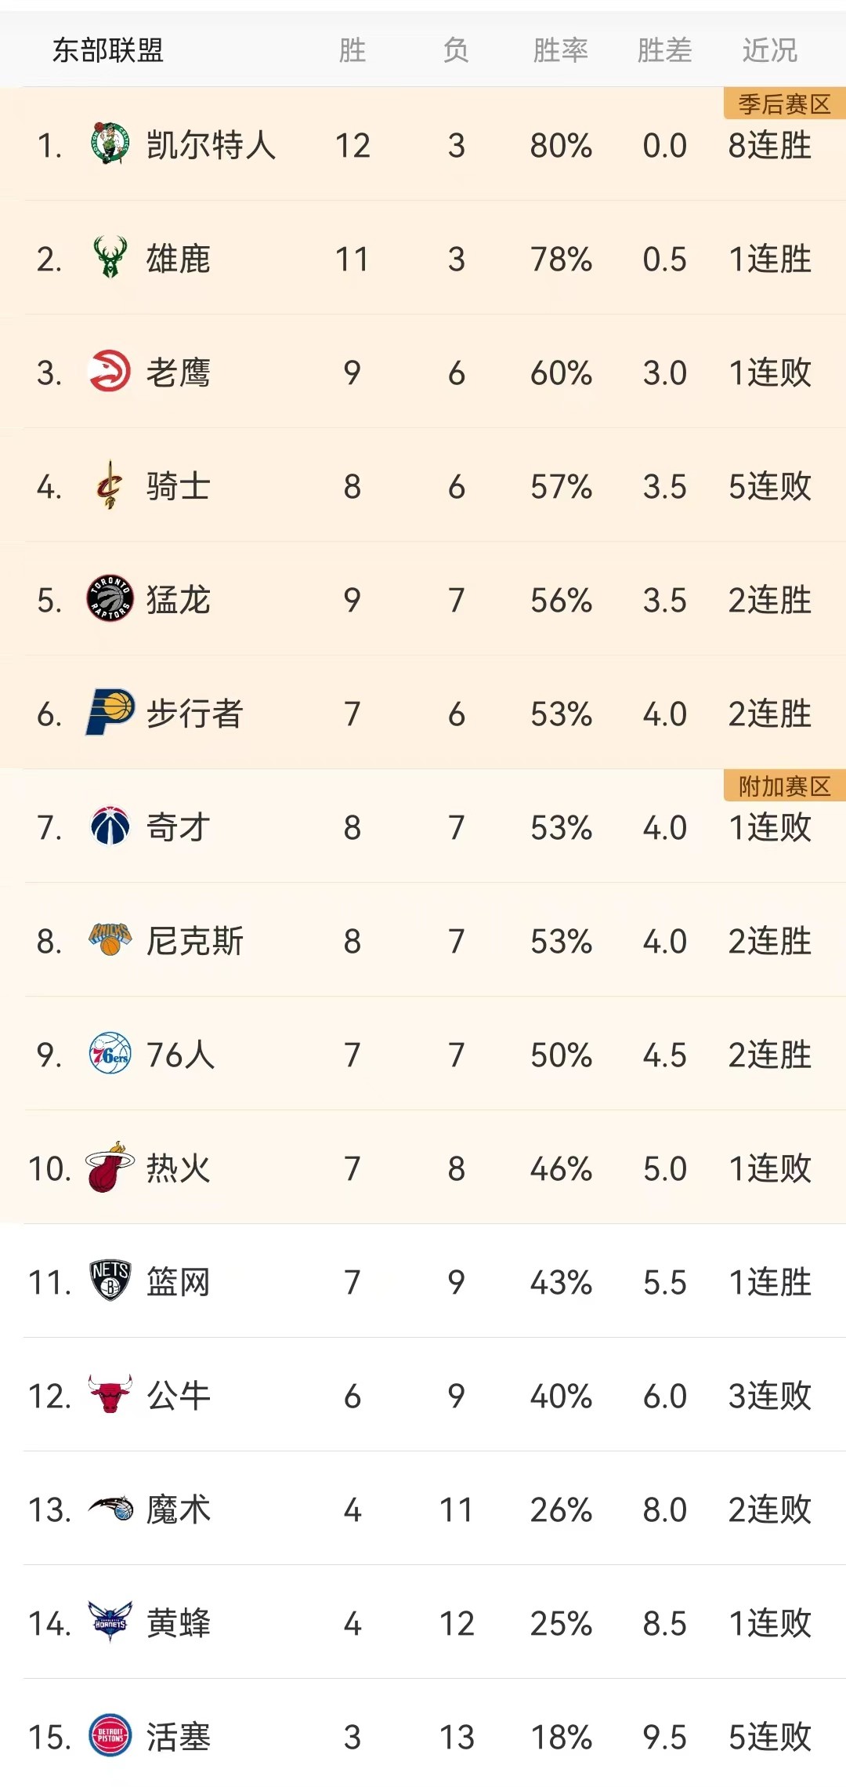Tap the 附加赛区 orange badge
Screen dimensions: 846x1787
784,786
